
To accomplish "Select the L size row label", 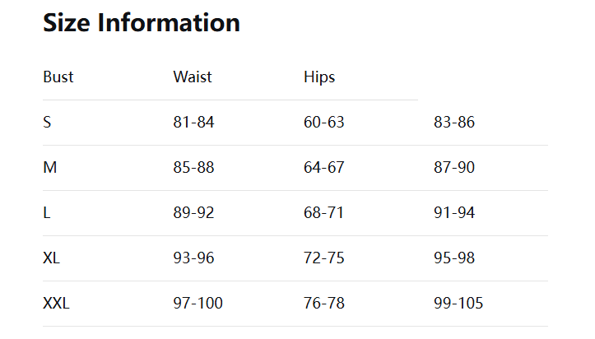I will (x=47, y=213).
